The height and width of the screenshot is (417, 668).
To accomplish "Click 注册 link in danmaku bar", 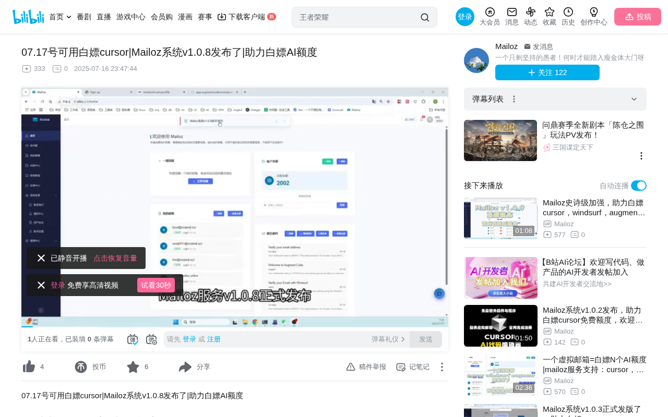I will coord(214,339).
